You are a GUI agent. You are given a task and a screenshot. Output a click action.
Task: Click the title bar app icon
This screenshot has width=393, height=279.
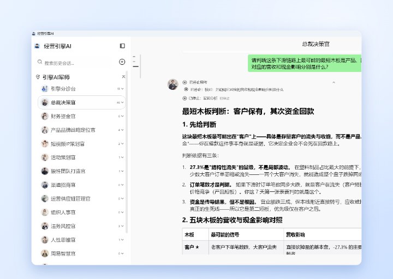pyautogui.click(x=34, y=34)
